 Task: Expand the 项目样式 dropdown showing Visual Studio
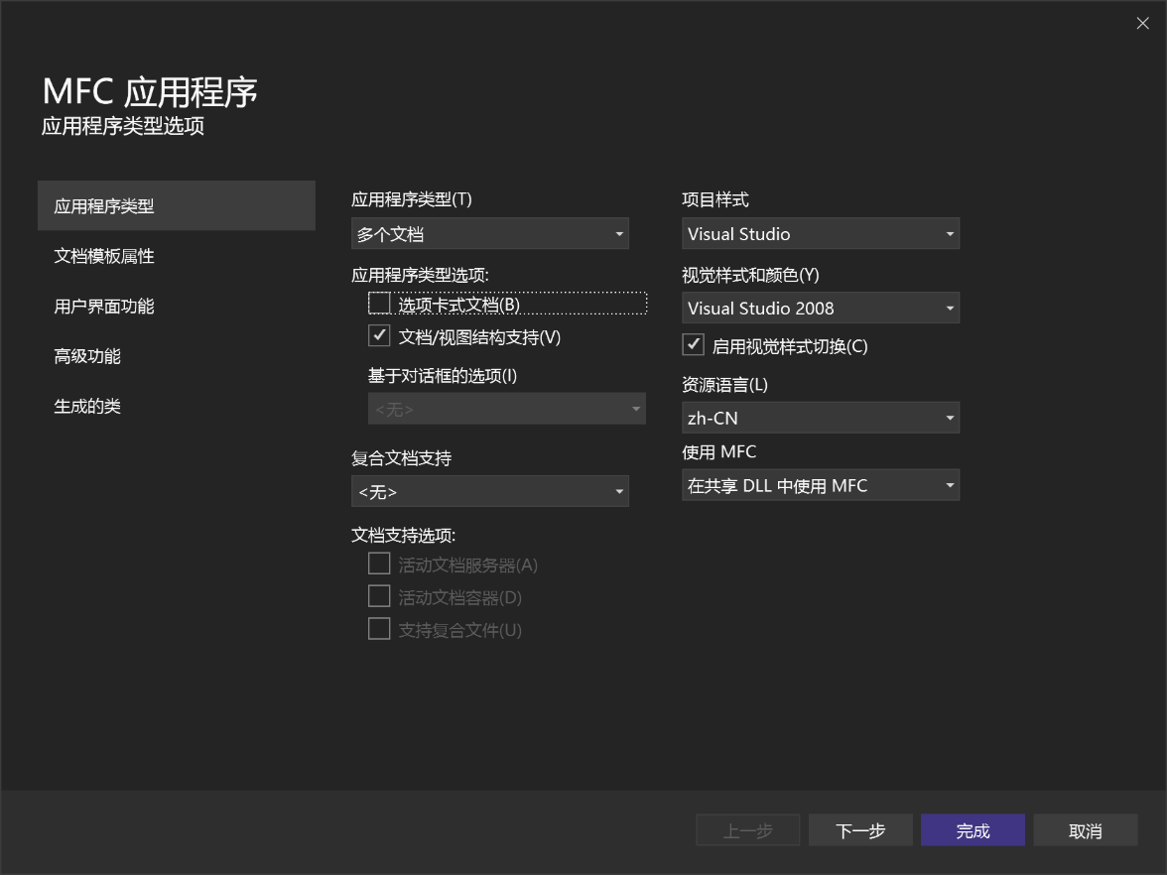pos(821,234)
